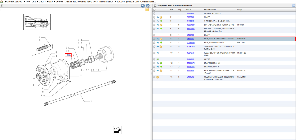This screenshot has height=140, width=296.
Task: Click callout number 6 on diagram shaft
Action: [91, 101]
